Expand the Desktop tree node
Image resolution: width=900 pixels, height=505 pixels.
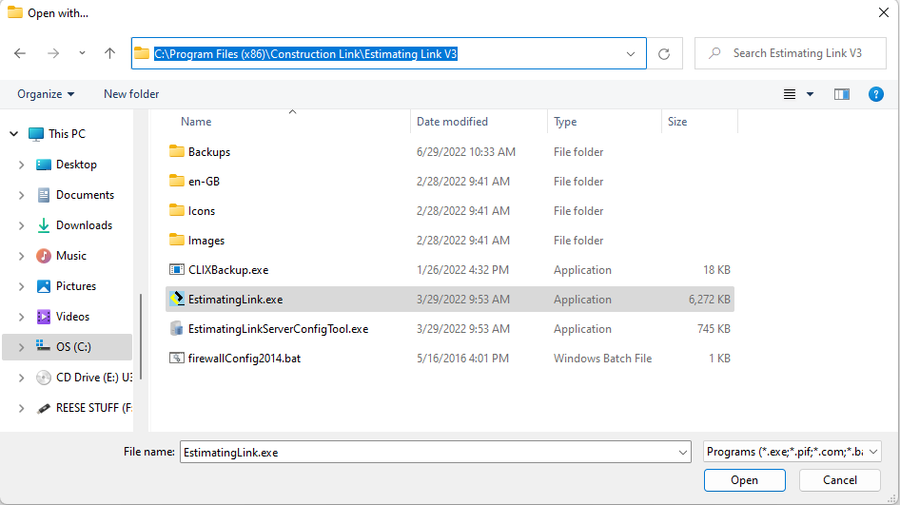[21, 165]
